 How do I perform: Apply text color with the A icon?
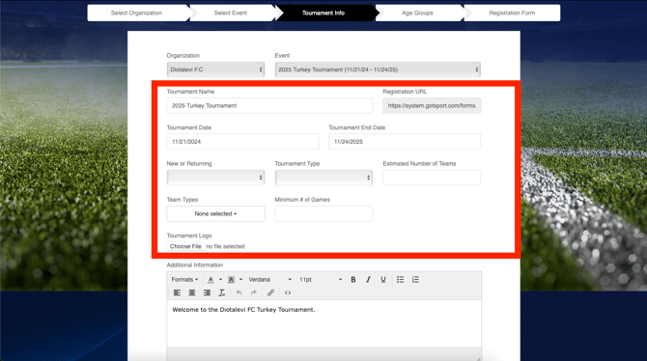211,280
